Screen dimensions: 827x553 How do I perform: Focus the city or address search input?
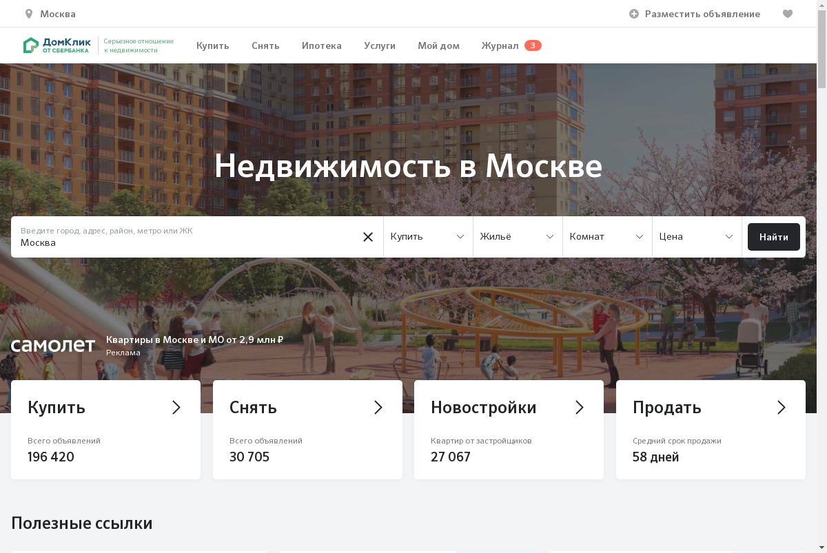pyautogui.click(x=186, y=237)
